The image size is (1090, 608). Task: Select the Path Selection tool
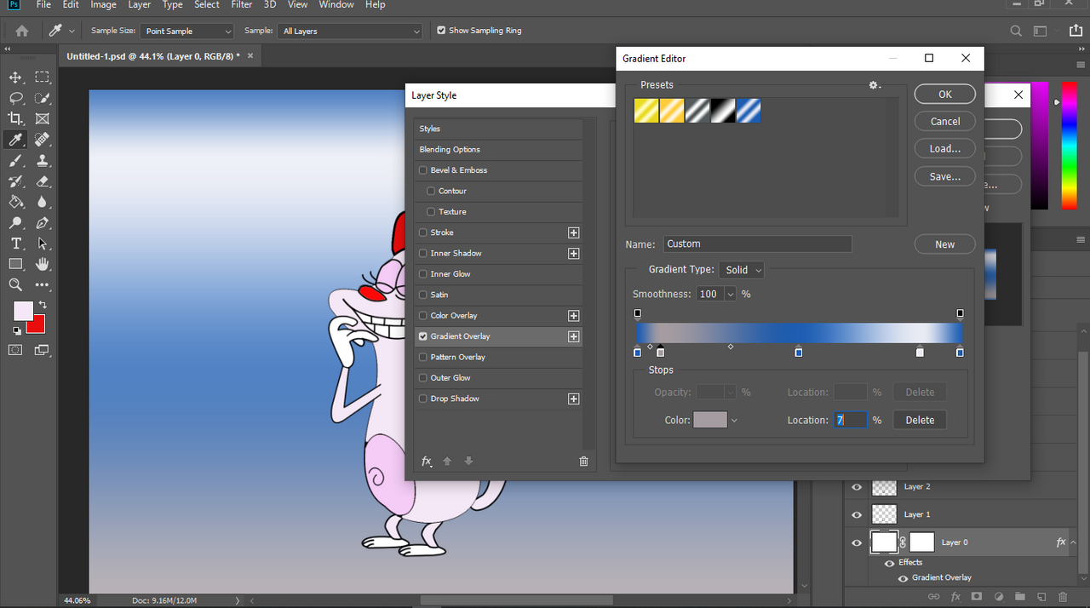(43, 244)
